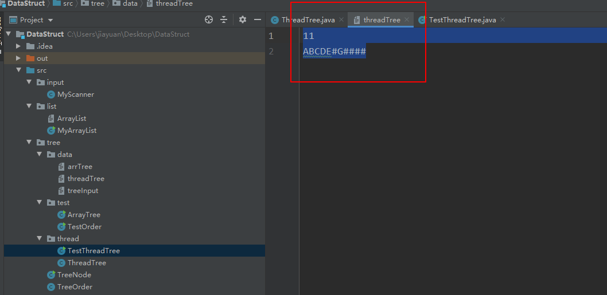Click the DataStruct project module icon
The height and width of the screenshot is (295, 607).
pyautogui.click(x=20, y=34)
